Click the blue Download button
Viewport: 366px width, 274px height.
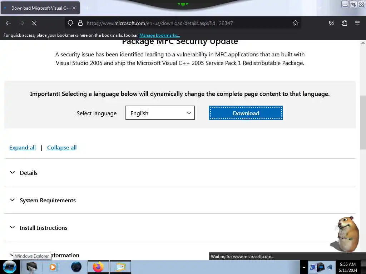coord(246,113)
